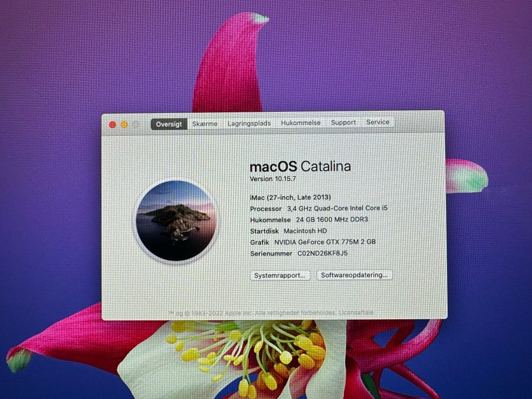This screenshot has width=532, height=399.
Task: Click the Hukommelse label in the spec list
Action: 270,220
